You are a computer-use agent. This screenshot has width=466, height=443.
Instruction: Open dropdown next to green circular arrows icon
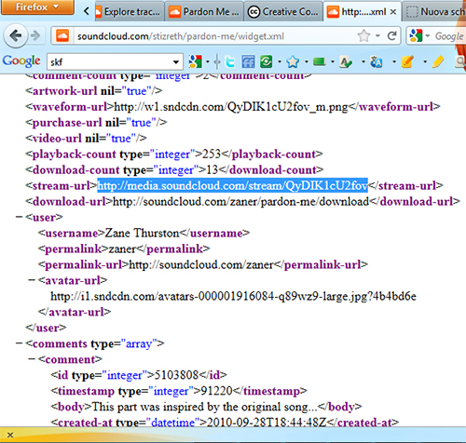tap(280, 61)
